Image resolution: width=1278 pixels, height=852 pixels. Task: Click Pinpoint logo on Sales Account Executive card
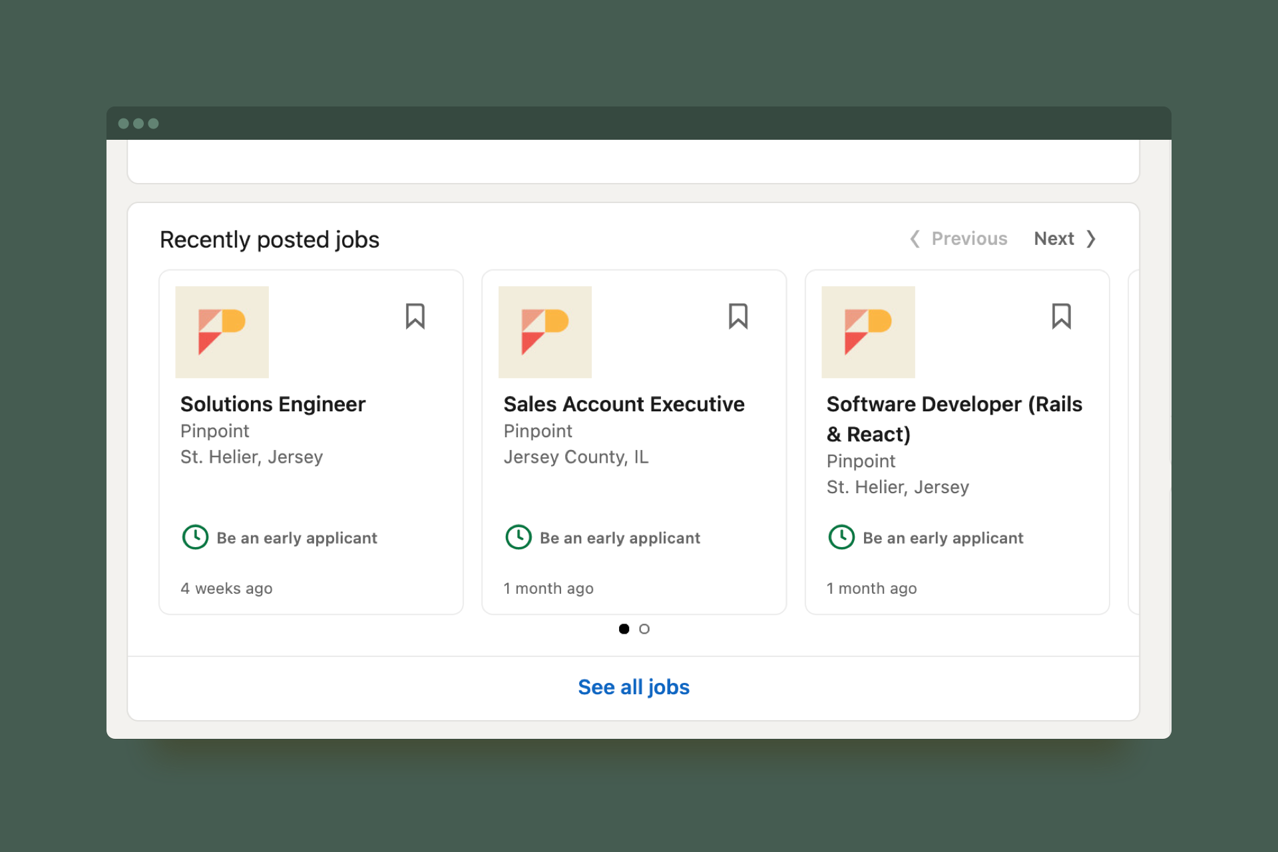coord(544,332)
